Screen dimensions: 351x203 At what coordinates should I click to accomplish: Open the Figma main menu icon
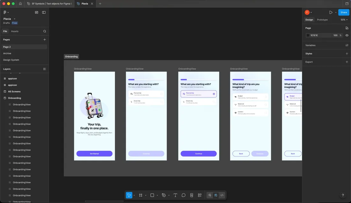[x=5, y=12]
